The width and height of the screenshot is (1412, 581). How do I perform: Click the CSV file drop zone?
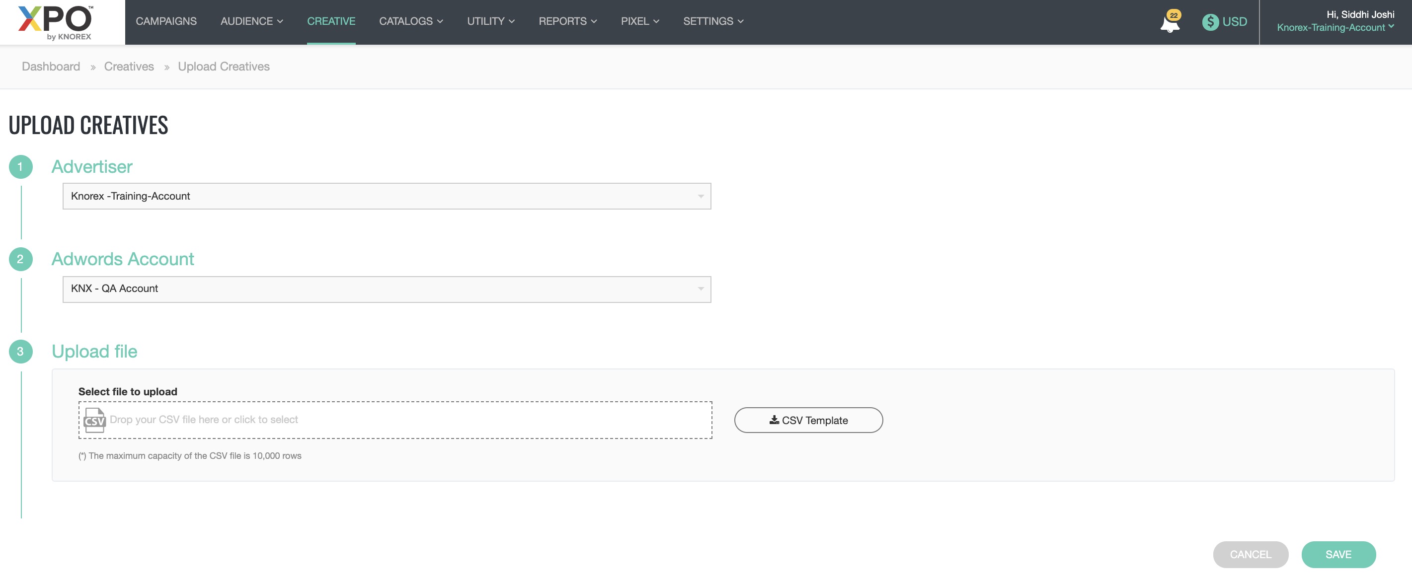tap(394, 420)
